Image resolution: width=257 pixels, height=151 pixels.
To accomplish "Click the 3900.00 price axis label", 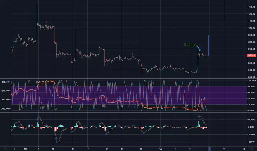I will (251, 35).
